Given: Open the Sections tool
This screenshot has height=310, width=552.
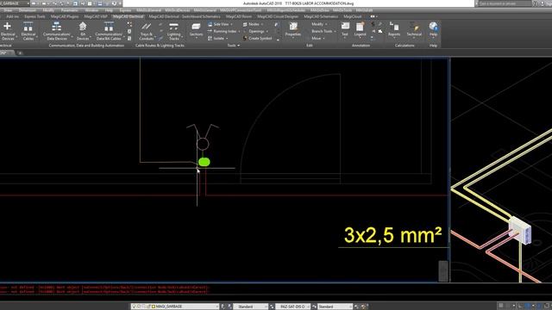Looking at the screenshot, I should (x=196, y=30).
